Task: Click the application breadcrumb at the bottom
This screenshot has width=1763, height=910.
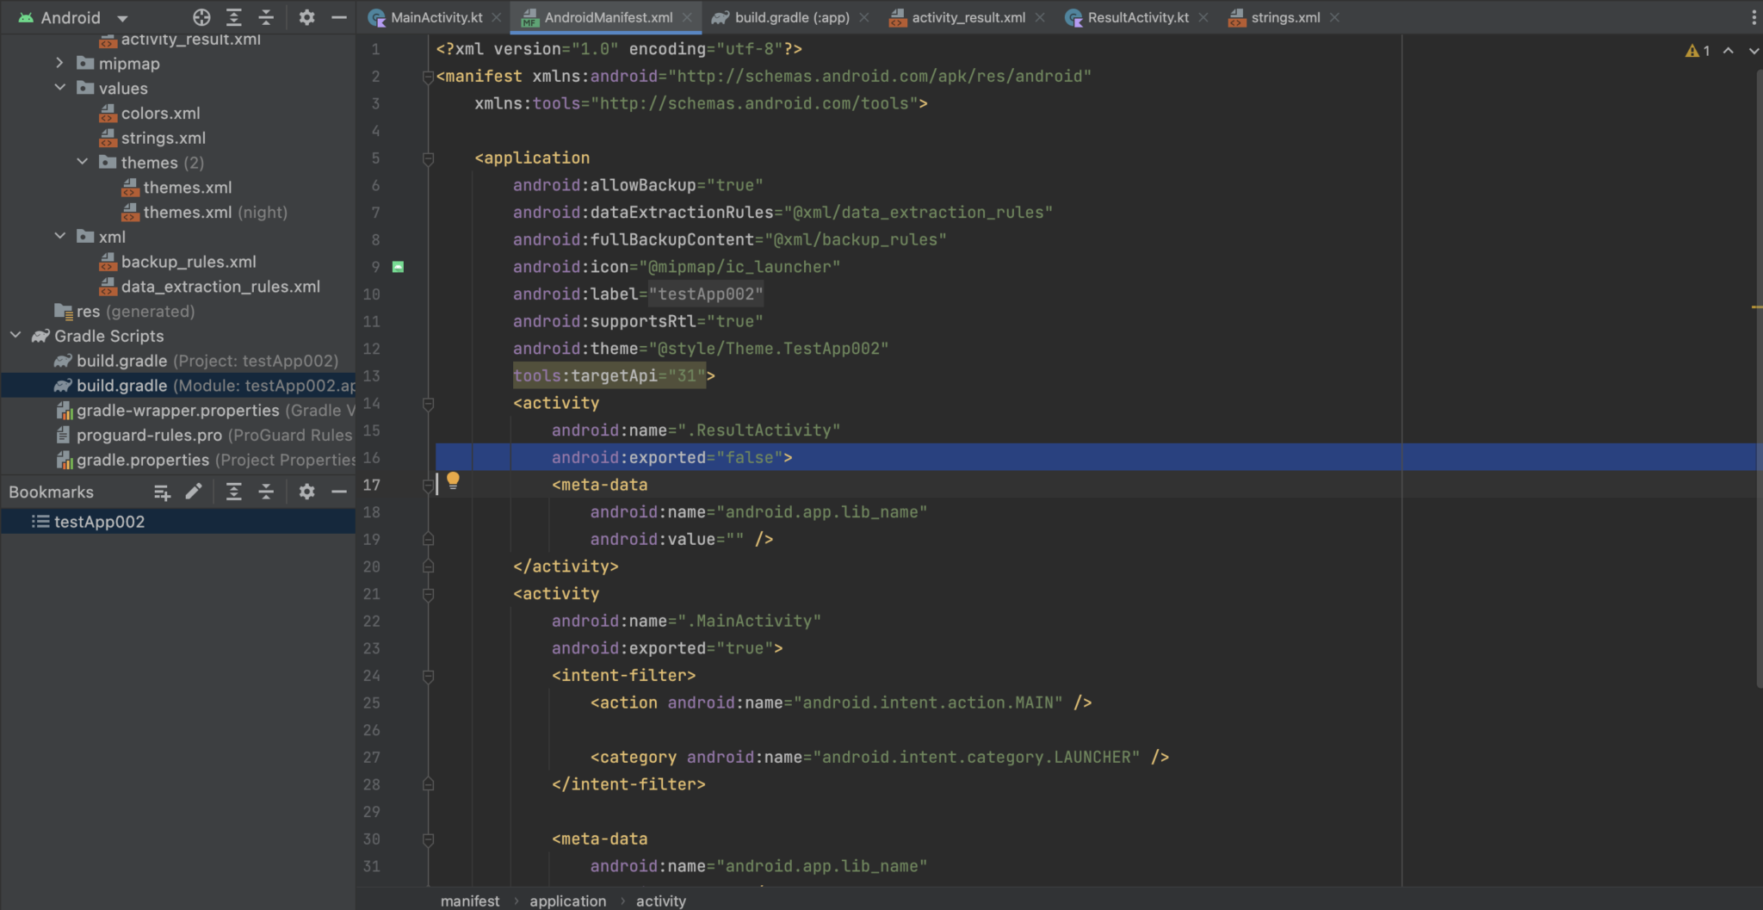Action: tap(567, 901)
